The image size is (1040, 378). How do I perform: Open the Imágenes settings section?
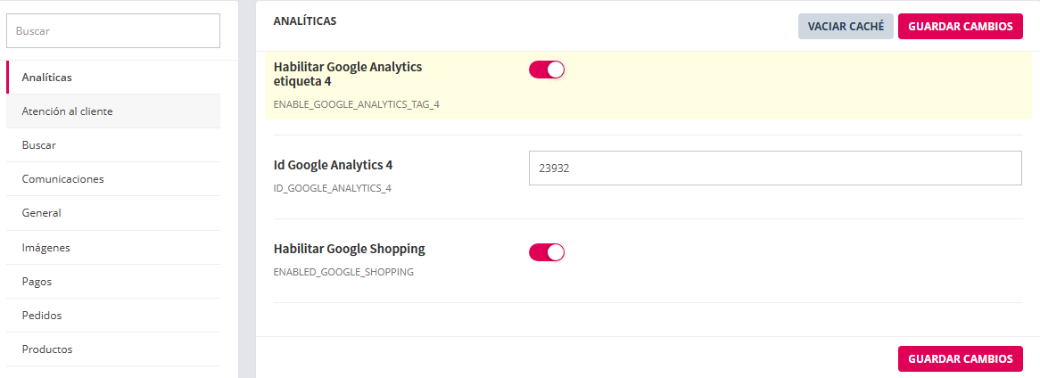(45, 247)
